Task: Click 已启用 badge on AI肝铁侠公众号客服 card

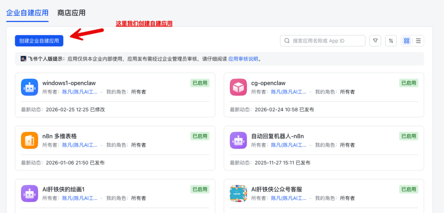Action: click(409, 189)
